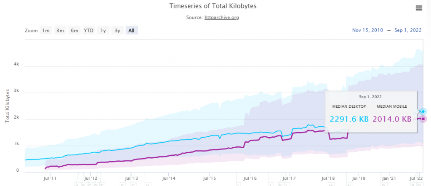Edit the Sep 1, 2022 end date
Image resolution: width=431 pixels, height=186 pixels.
coord(408,30)
